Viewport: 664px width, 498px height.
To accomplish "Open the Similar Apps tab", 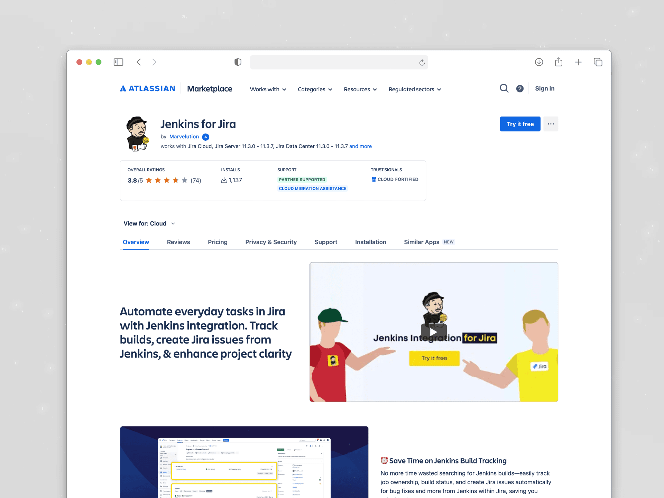I will tap(429, 242).
